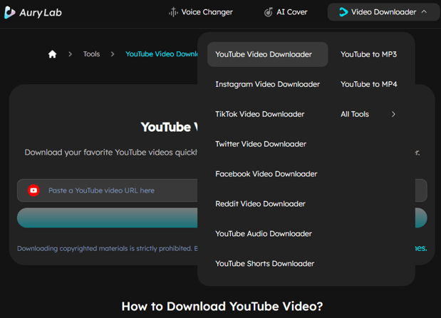Expand All Tools submenu arrow
Image resolution: width=441 pixels, height=318 pixels.
393,114
